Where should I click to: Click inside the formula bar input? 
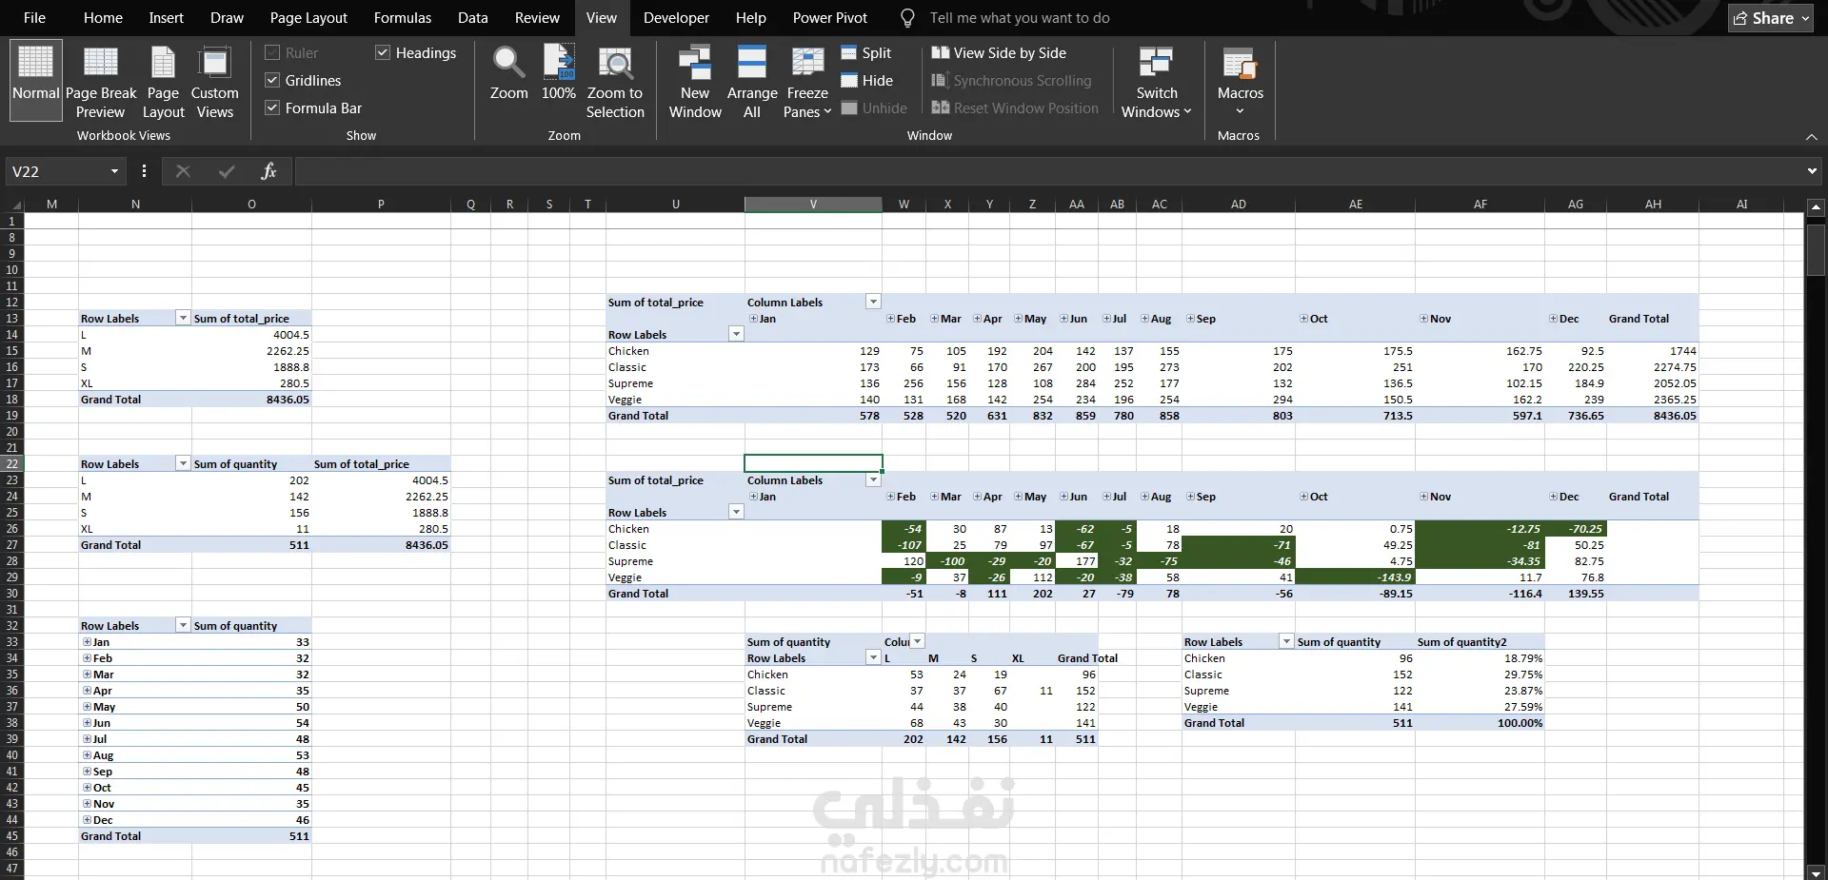[1047, 171]
